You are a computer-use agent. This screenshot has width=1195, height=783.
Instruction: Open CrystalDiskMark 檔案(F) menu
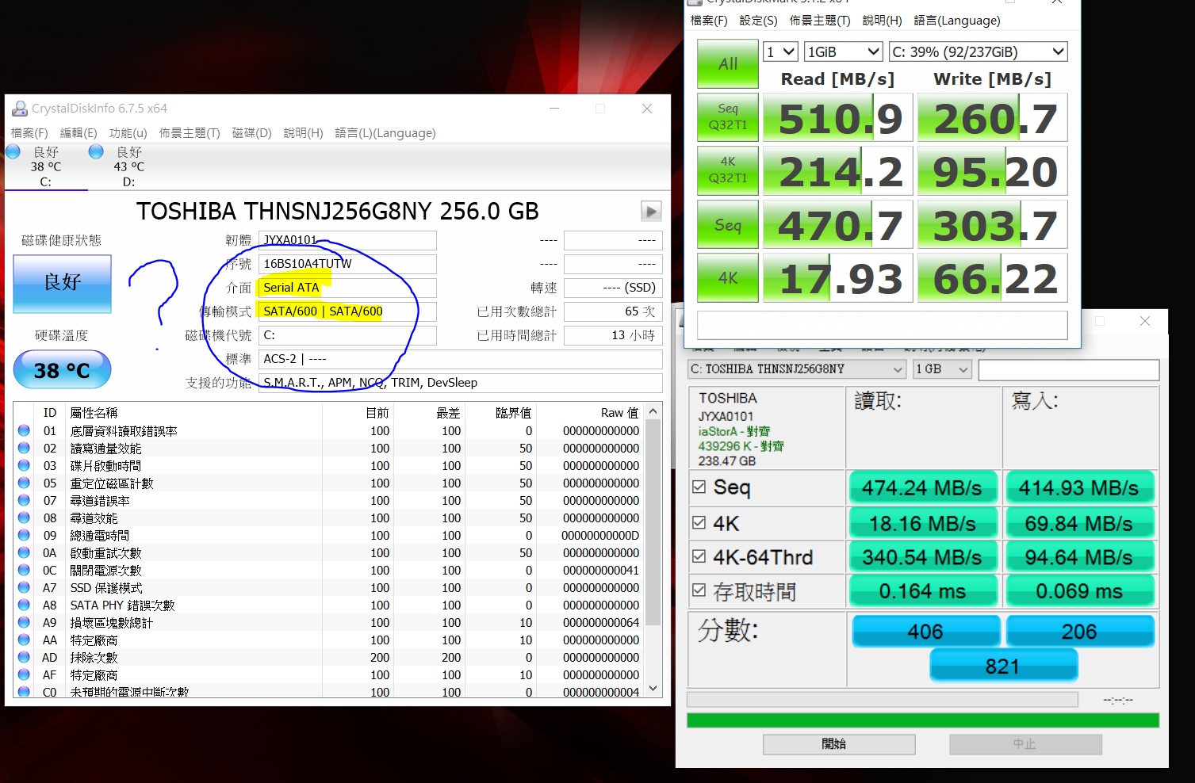tap(709, 21)
